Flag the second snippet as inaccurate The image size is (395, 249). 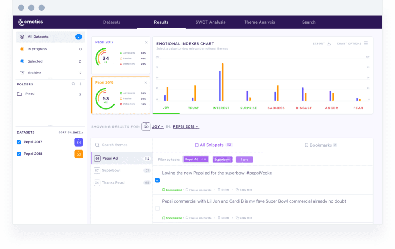[199, 218]
